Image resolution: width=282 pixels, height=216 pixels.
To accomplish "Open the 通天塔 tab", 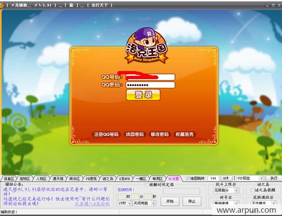I will tap(58, 179).
